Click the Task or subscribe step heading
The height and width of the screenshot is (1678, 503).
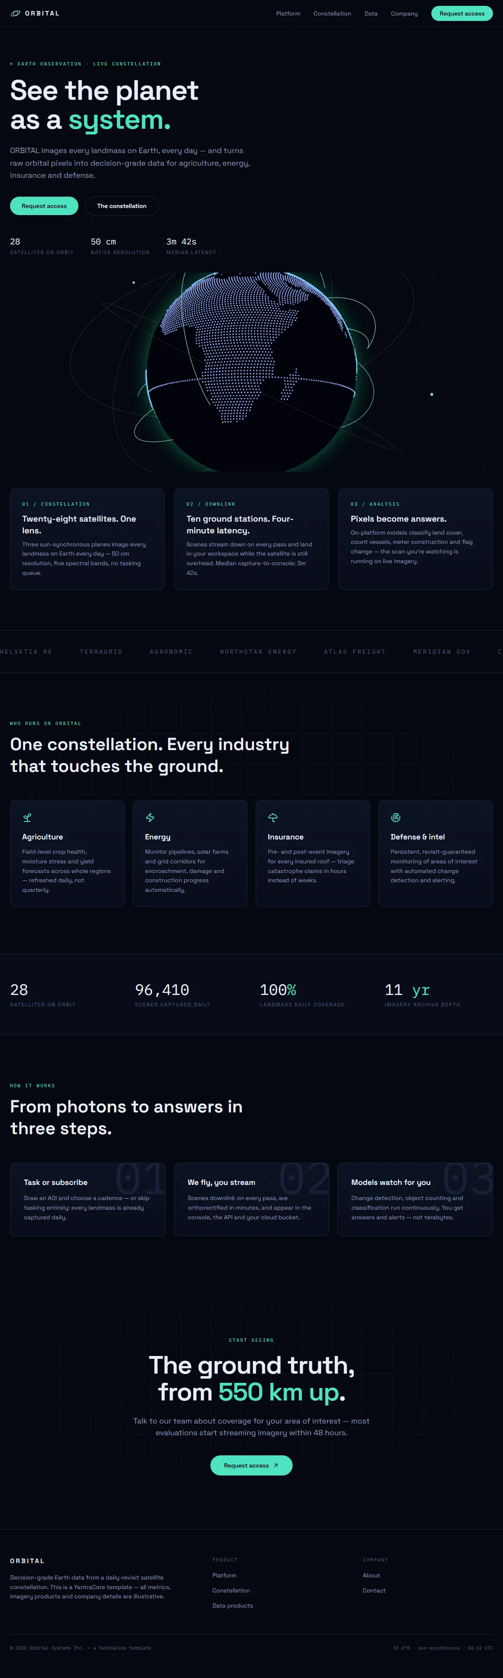[55, 1182]
